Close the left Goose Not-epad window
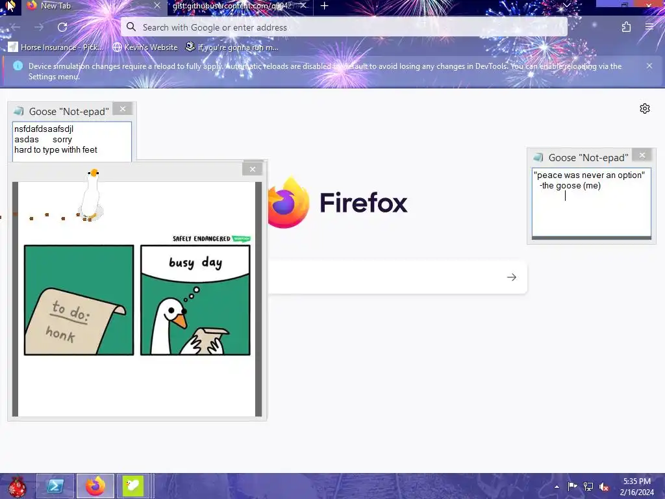This screenshot has width=665, height=499. (123, 109)
